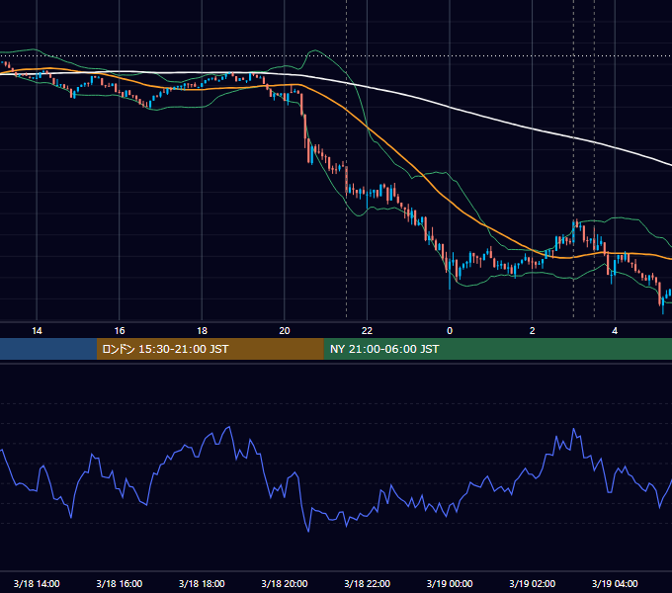Screen dimensions: 672x593
Task: Click the 3/19 04:00 time label
Action: [615, 583]
